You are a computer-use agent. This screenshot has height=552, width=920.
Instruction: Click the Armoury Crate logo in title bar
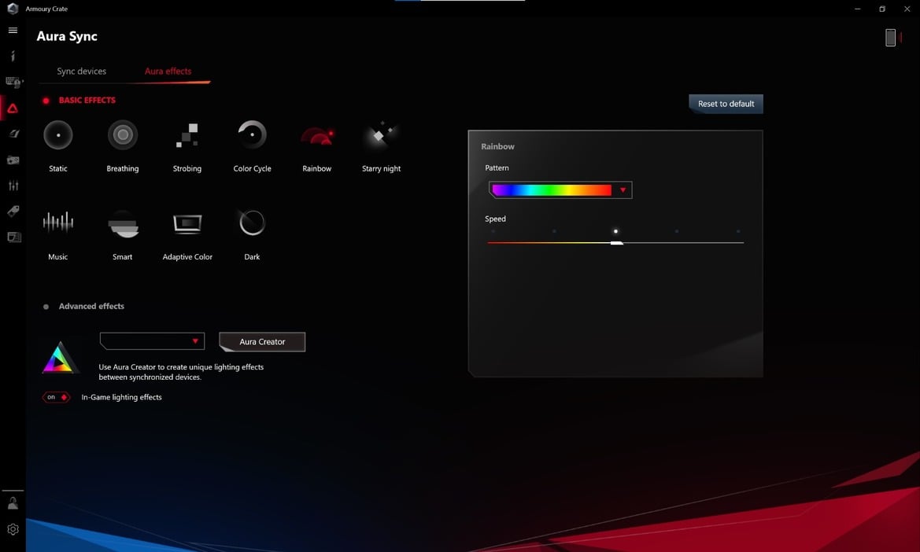click(13, 9)
